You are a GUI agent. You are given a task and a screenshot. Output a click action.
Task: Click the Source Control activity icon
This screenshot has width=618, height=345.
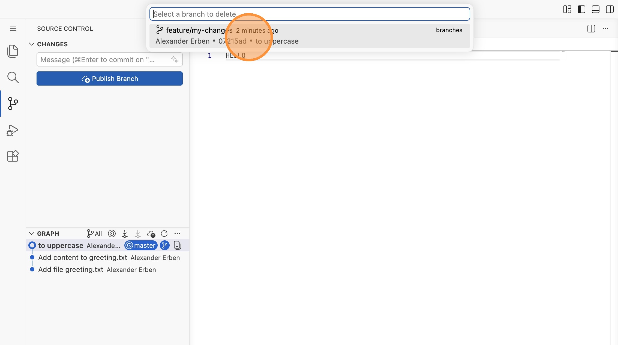tap(13, 104)
